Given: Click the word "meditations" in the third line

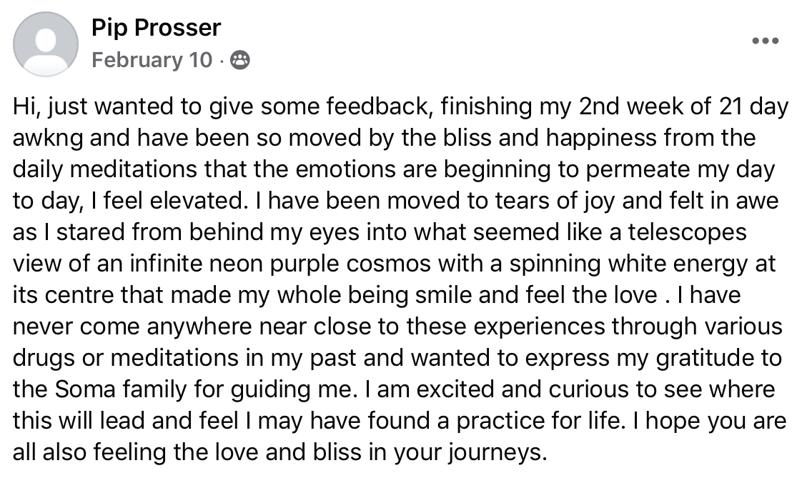Looking at the screenshot, I should point(134,169).
